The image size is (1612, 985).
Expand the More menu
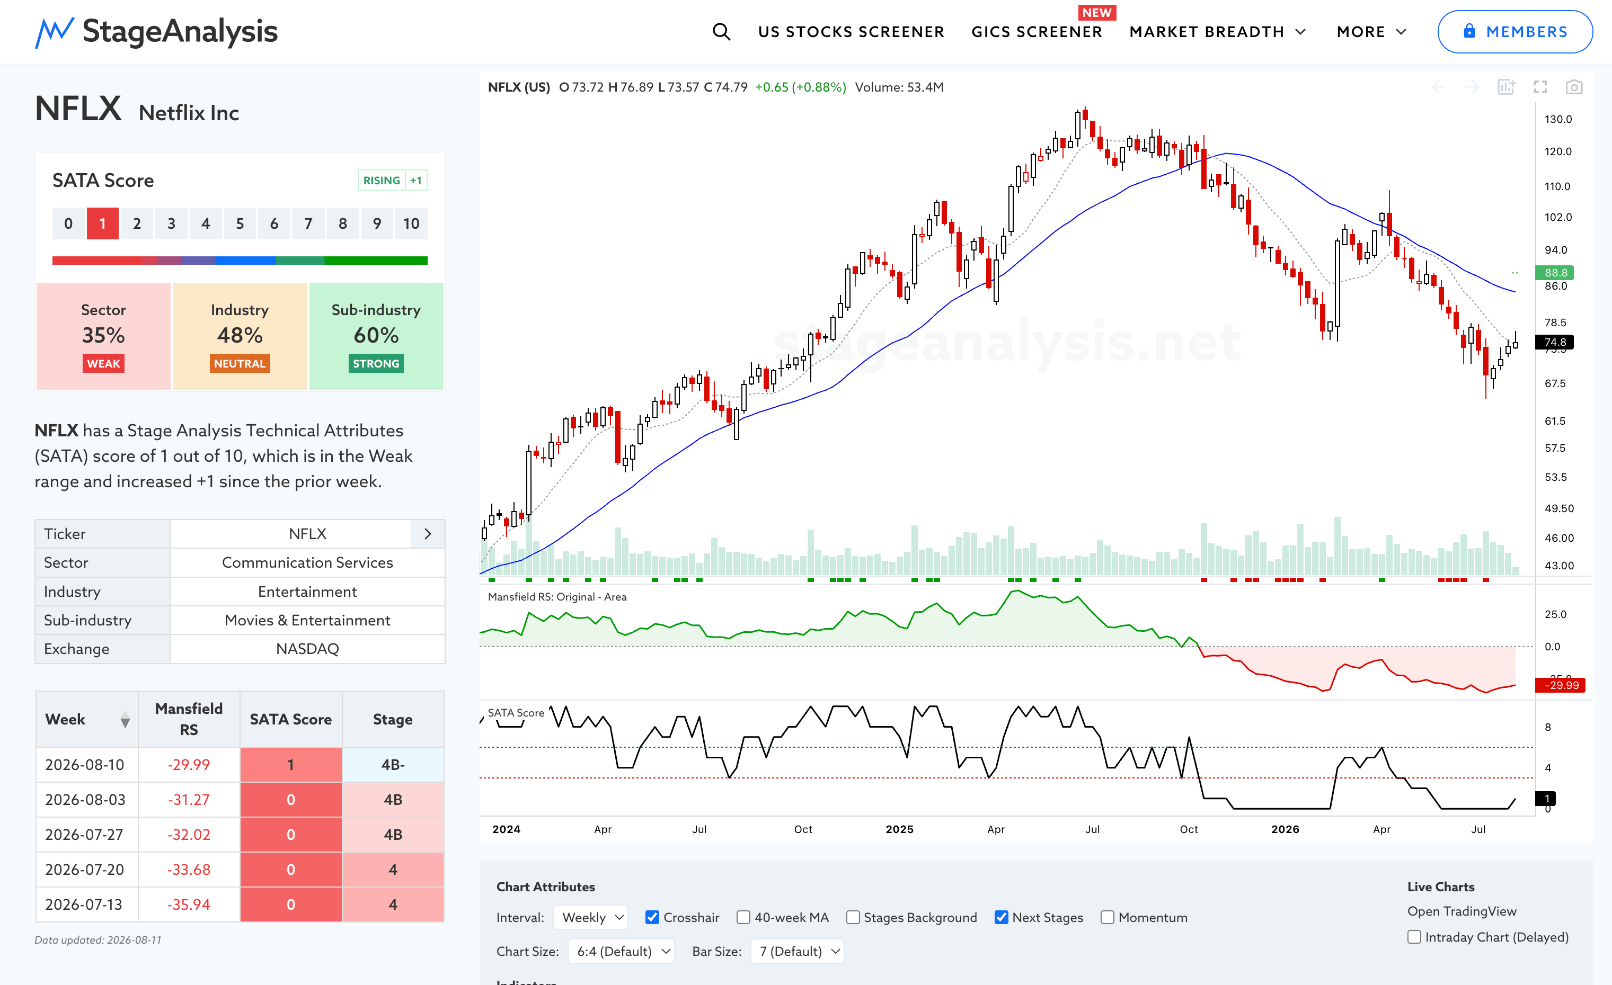(x=1371, y=31)
